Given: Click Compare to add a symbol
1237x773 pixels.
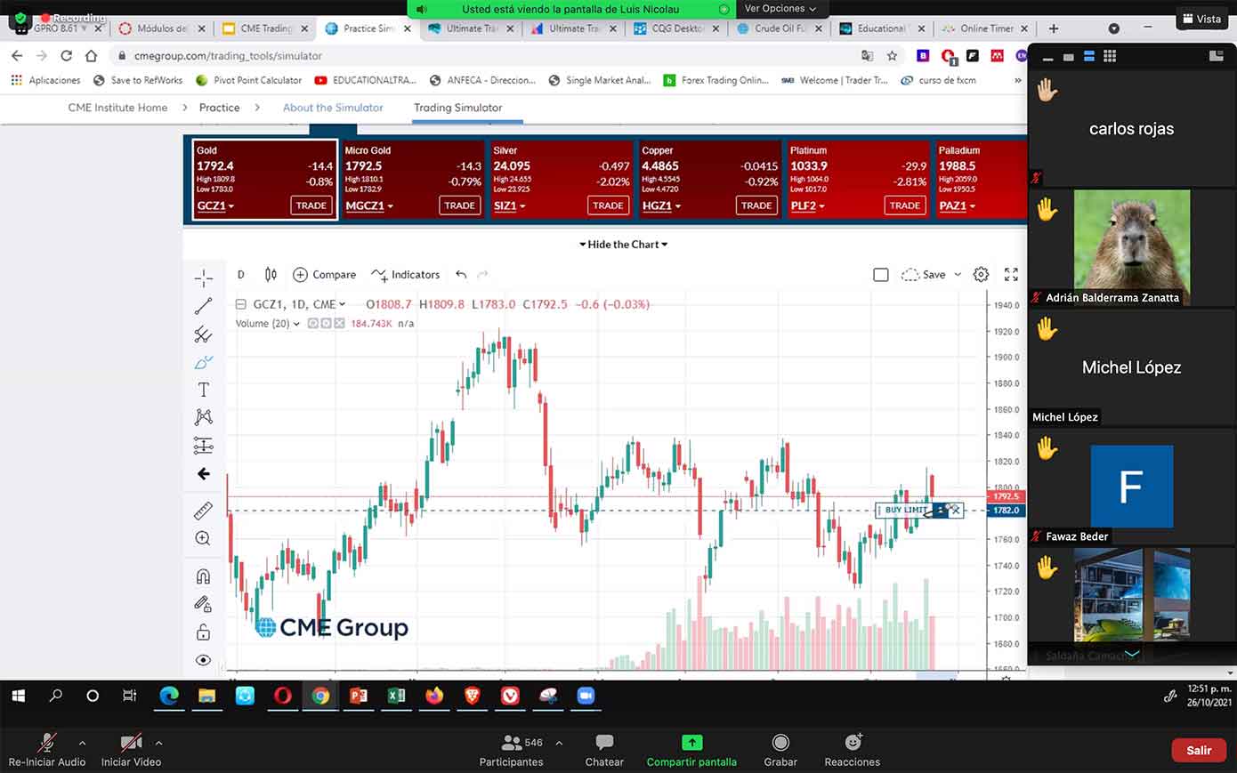Looking at the screenshot, I should [324, 275].
